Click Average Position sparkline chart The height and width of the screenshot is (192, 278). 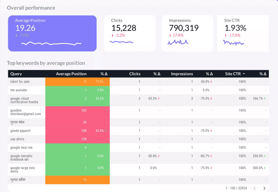51,43
